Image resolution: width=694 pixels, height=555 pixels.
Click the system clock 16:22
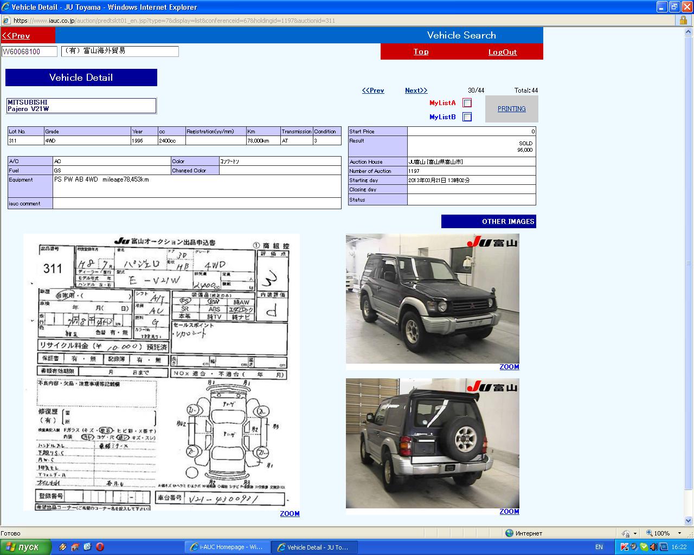[679, 547]
